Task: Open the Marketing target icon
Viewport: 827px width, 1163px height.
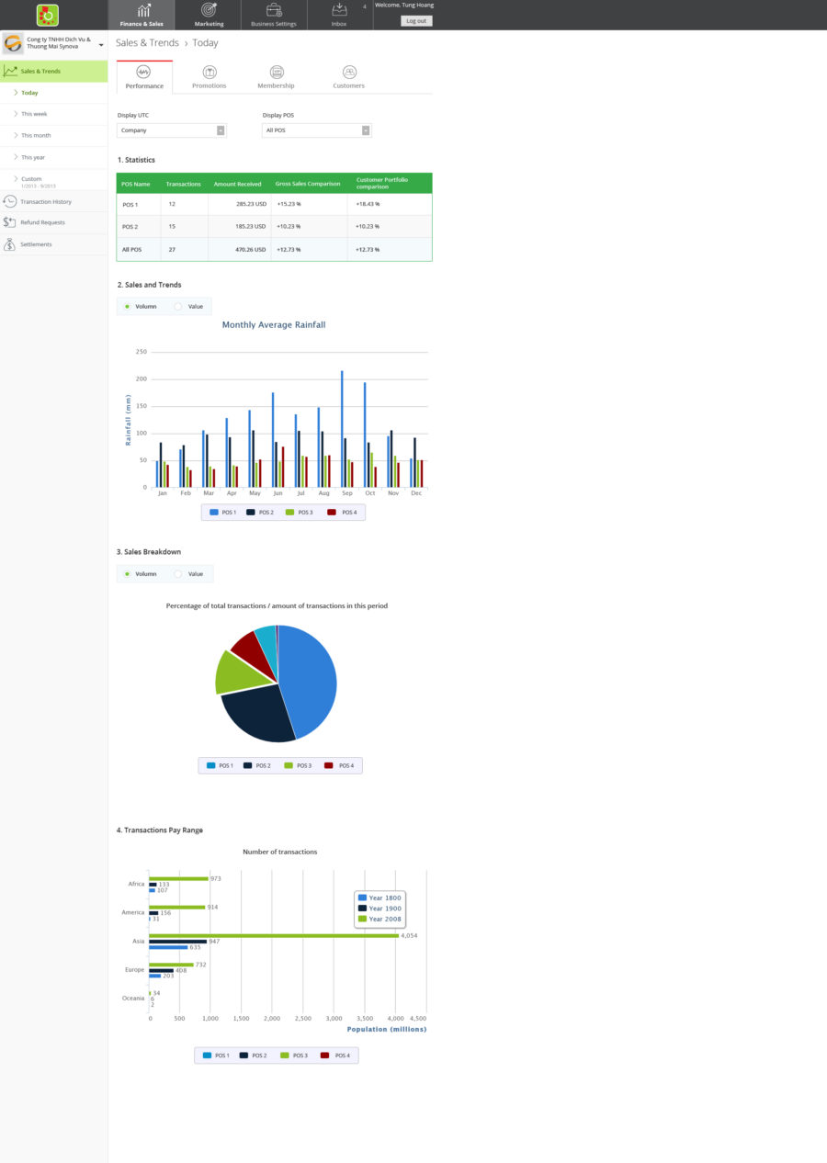Action: tap(209, 10)
